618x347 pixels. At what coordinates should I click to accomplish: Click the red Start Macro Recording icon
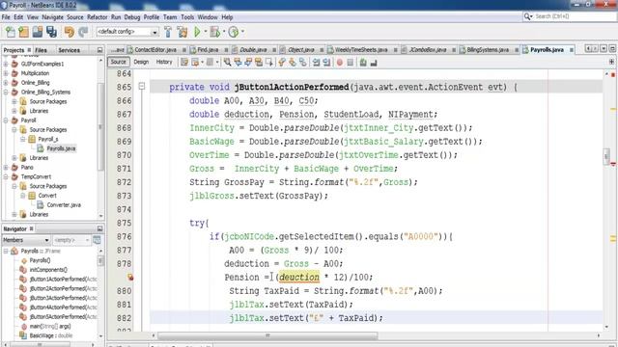point(339,62)
